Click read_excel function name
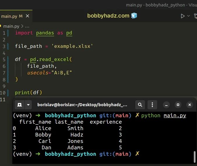The height and width of the screenshot is (166, 197). click(54, 59)
